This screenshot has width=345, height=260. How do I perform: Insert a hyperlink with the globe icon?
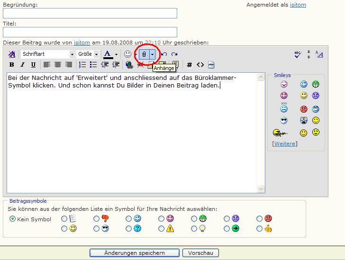pyautogui.click(x=129, y=65)
